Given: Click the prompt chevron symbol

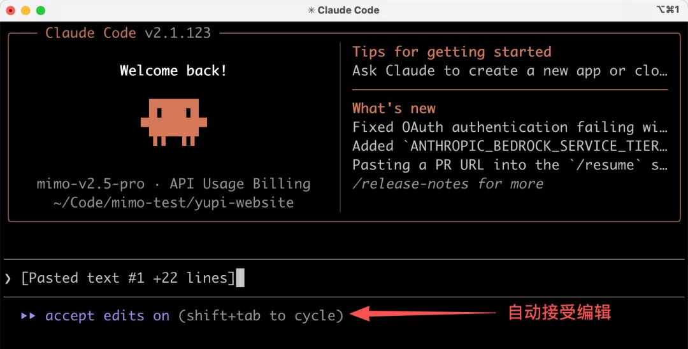Looking at the screenshot, I should (8, 278).
